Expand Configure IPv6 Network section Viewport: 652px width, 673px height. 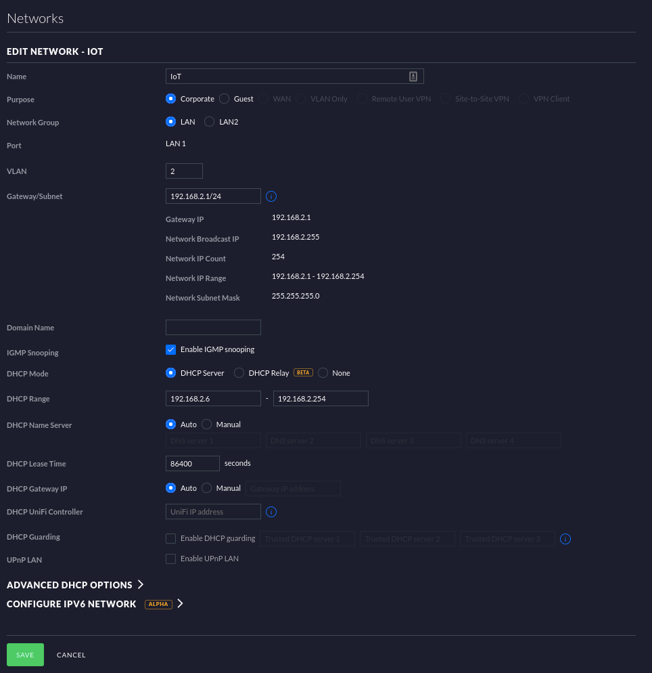point(95,604)
